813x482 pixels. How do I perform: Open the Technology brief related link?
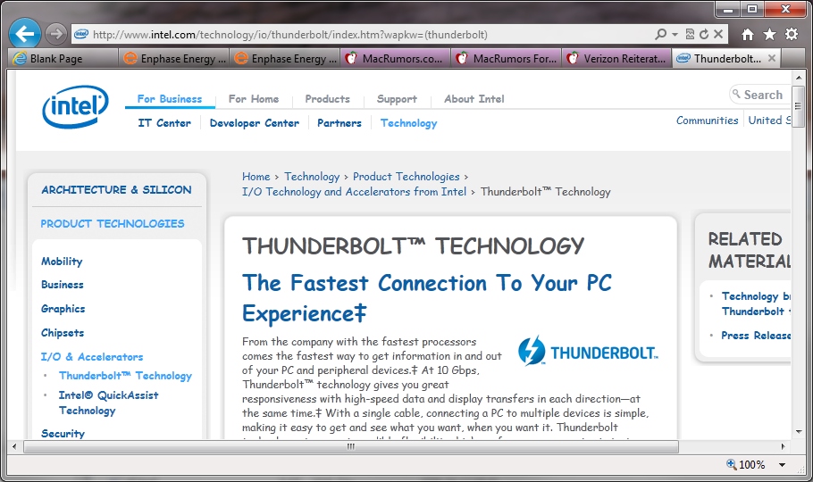tap(756, 303)
